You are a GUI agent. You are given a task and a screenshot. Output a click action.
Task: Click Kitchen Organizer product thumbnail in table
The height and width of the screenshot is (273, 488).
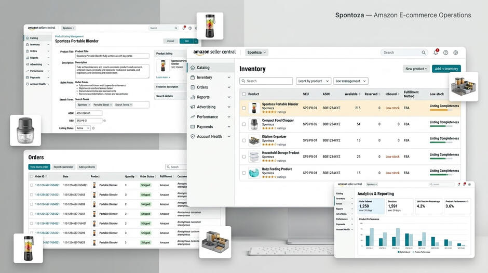(x=254, y=140)
